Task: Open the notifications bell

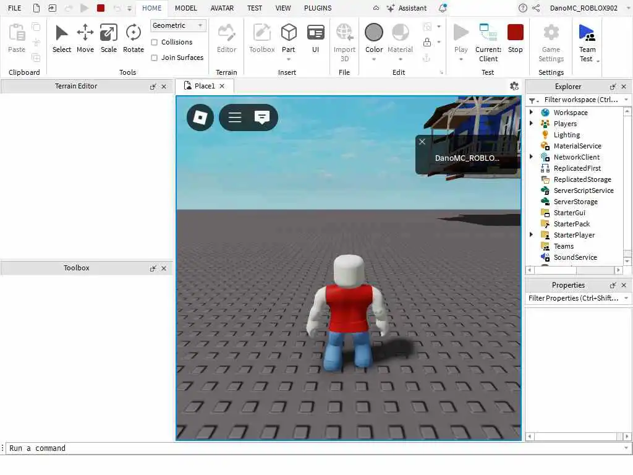Action: click(443, 8)
